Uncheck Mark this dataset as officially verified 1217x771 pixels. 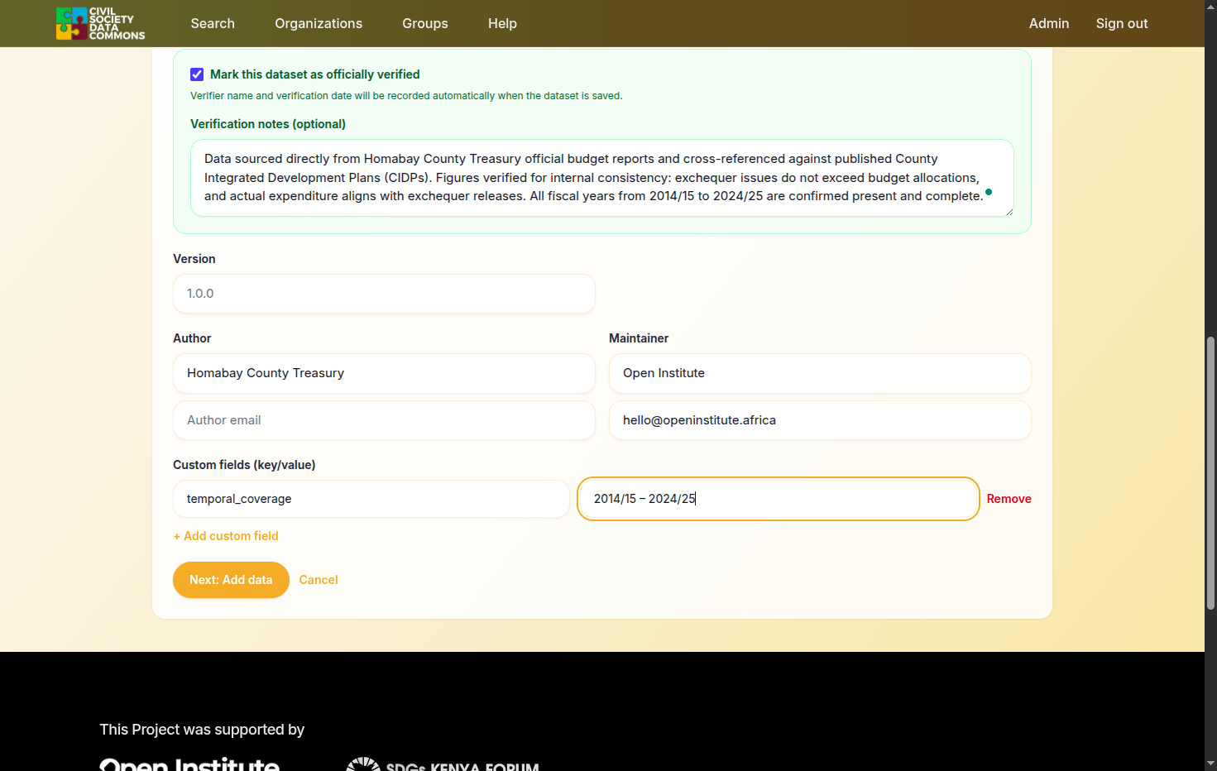coord(197,74)
